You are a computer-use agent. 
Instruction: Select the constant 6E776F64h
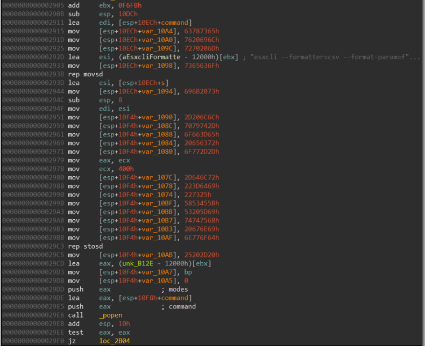click(x=202, y=237)
